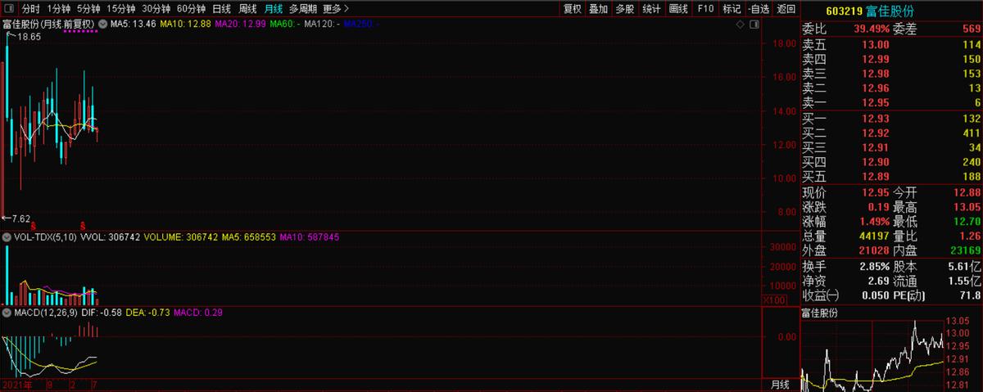Click the 买三 price 12.91
The image size is (983, 392).
pyautogui.click(x=875, y=148)
